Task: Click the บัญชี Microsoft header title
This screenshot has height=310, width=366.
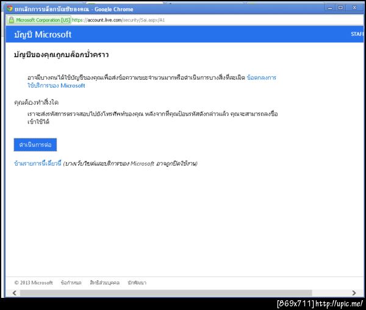Action: coord(43,35)
